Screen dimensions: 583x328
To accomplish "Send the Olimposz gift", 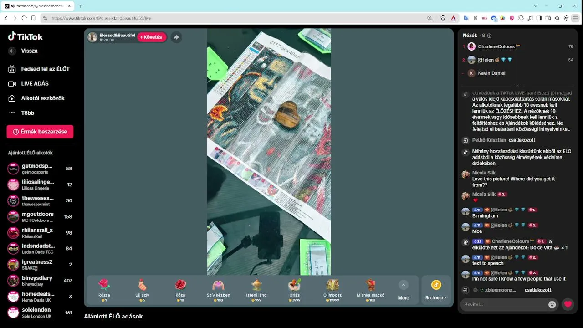I will coord(332,291).
